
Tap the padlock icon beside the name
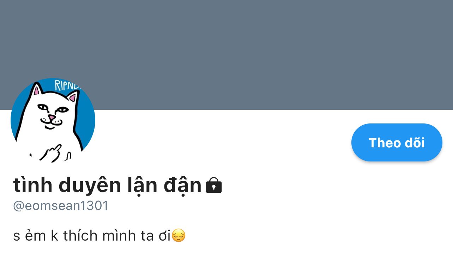click(214, 185)
